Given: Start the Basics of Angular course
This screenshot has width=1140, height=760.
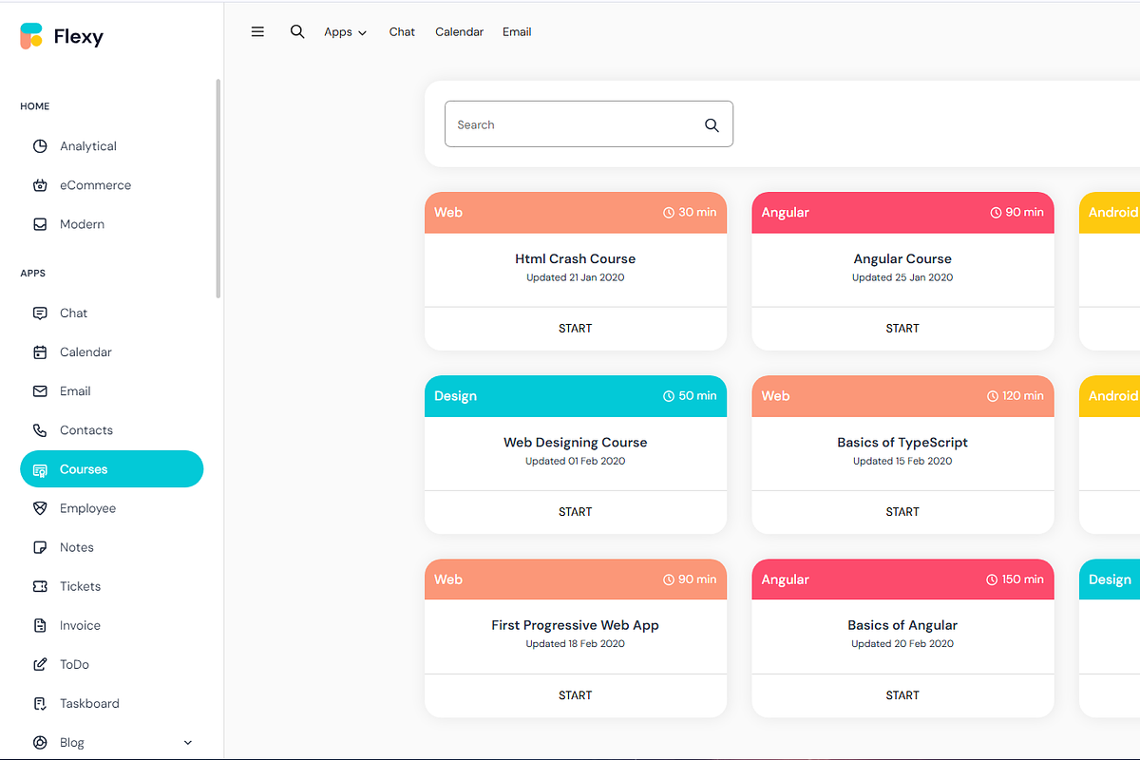Looking at the screenshot, I should tap(902, 695).
